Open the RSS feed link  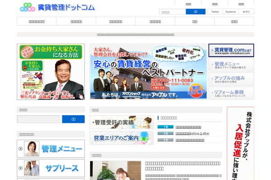246,12
